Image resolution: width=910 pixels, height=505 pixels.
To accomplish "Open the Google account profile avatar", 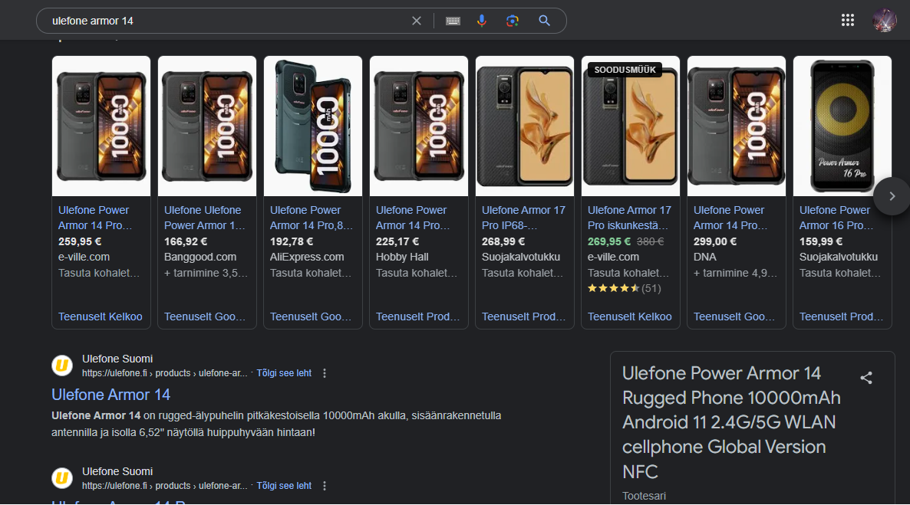I will pos(884,21).
